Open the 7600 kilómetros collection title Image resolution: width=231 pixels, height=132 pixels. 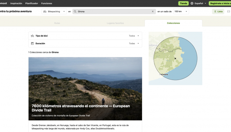pyautogui.click(x=81, y=108)
